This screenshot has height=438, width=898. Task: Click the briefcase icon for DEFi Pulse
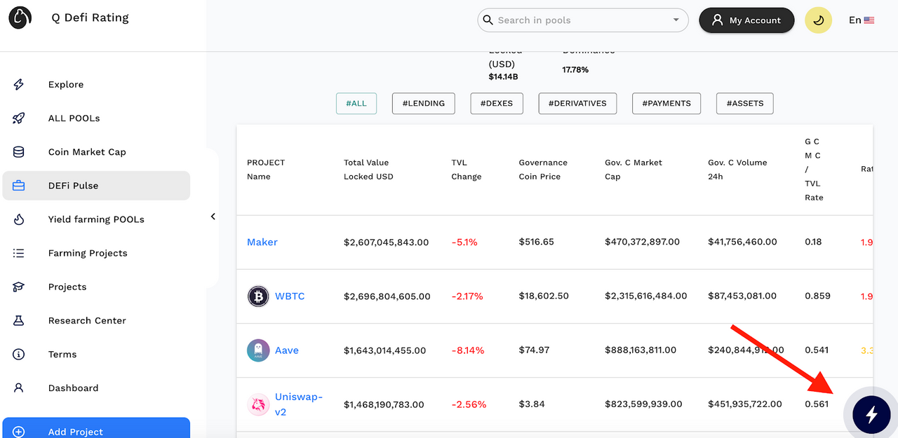pyautogui.click(x=19, y=186)
